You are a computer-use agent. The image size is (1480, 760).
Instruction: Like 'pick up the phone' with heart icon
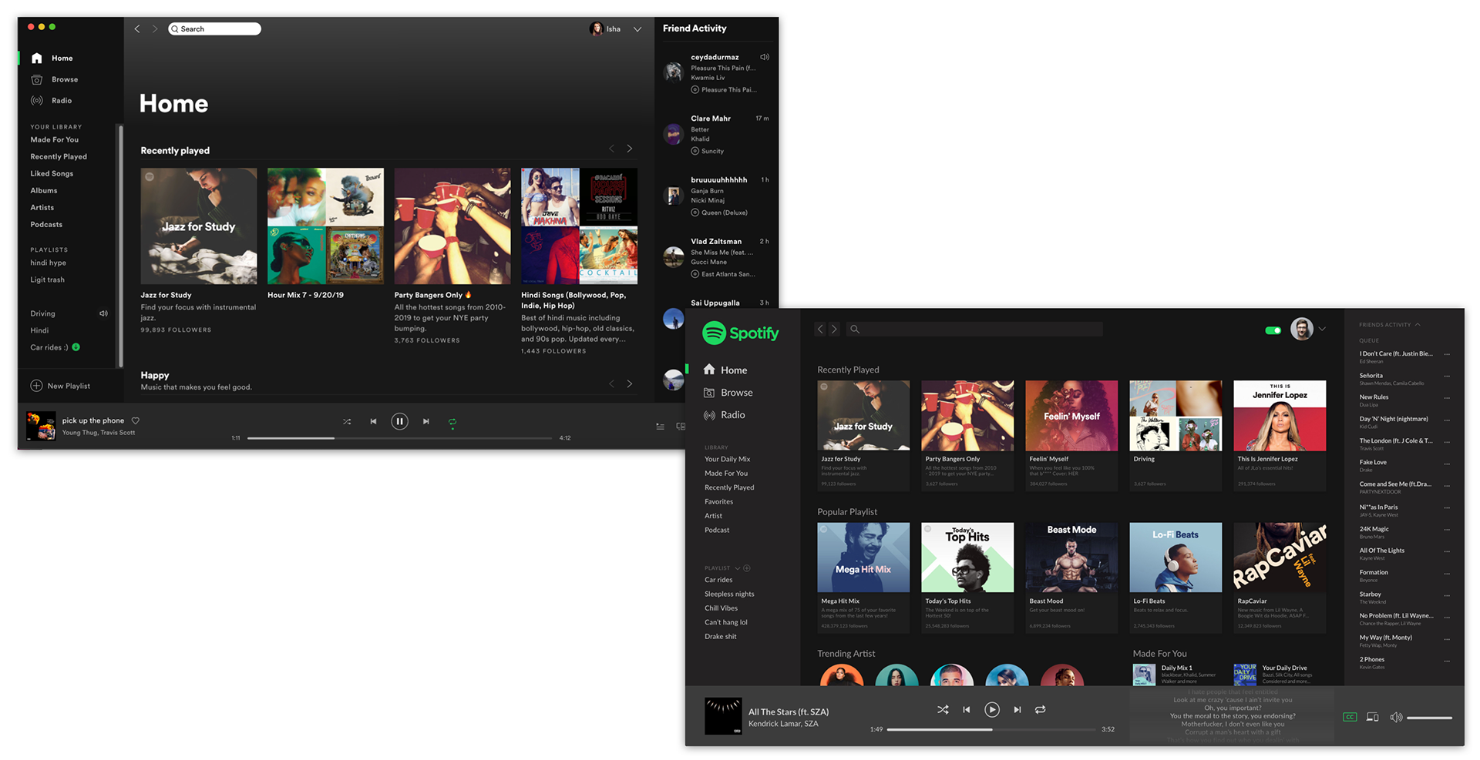click(136, 420)
